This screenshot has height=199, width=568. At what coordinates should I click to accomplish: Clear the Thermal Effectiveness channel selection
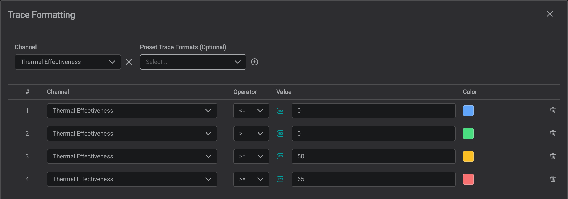click(129, 62)
